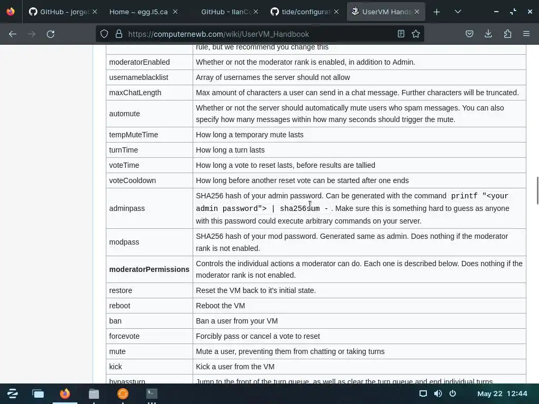Click the restore table cell

click(x=149, y=290)
